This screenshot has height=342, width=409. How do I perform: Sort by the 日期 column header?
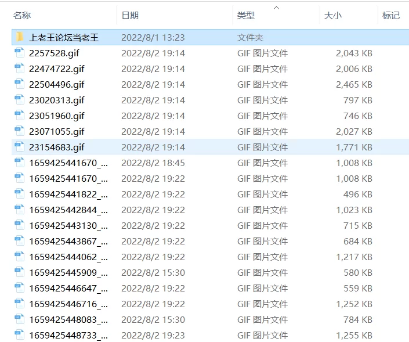130,15
